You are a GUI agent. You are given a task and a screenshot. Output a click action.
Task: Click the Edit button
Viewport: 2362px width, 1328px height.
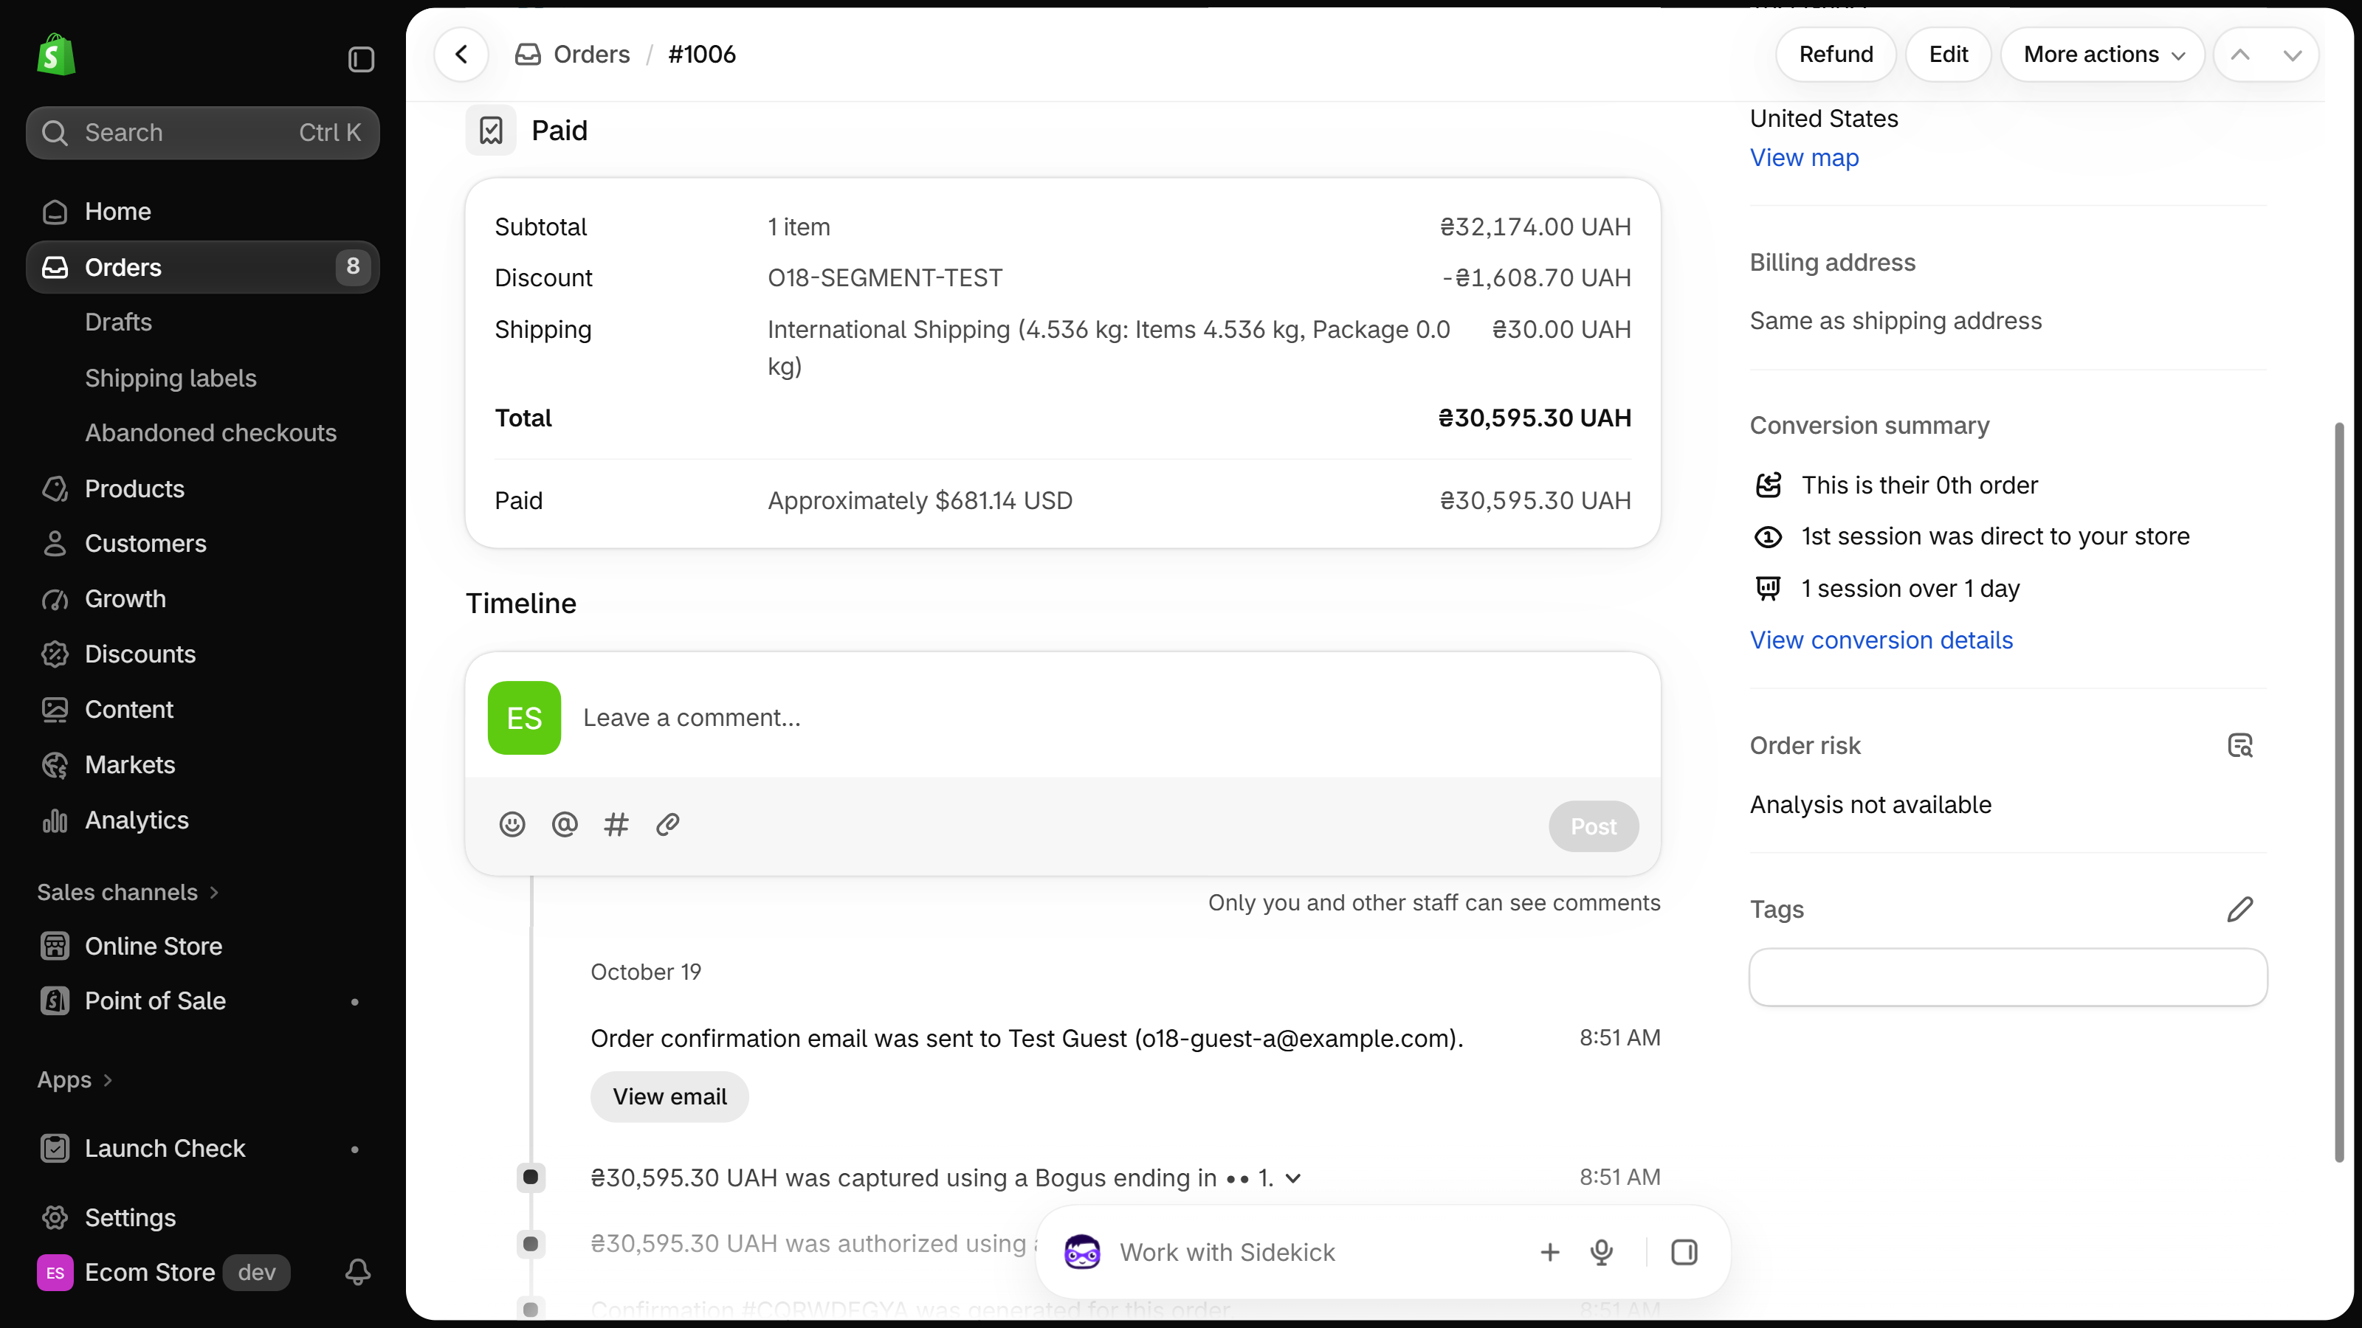pyautogui.click(x=1949, y=54)
